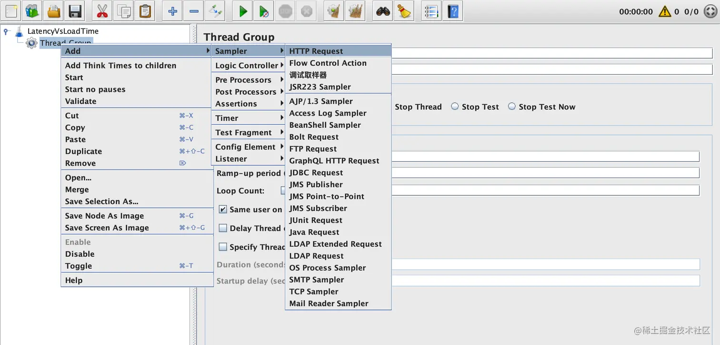Viewport: 720px width, 345px height.
Task: Select the LatencyVsLoadTime test plan node
Action: [63, 31]
